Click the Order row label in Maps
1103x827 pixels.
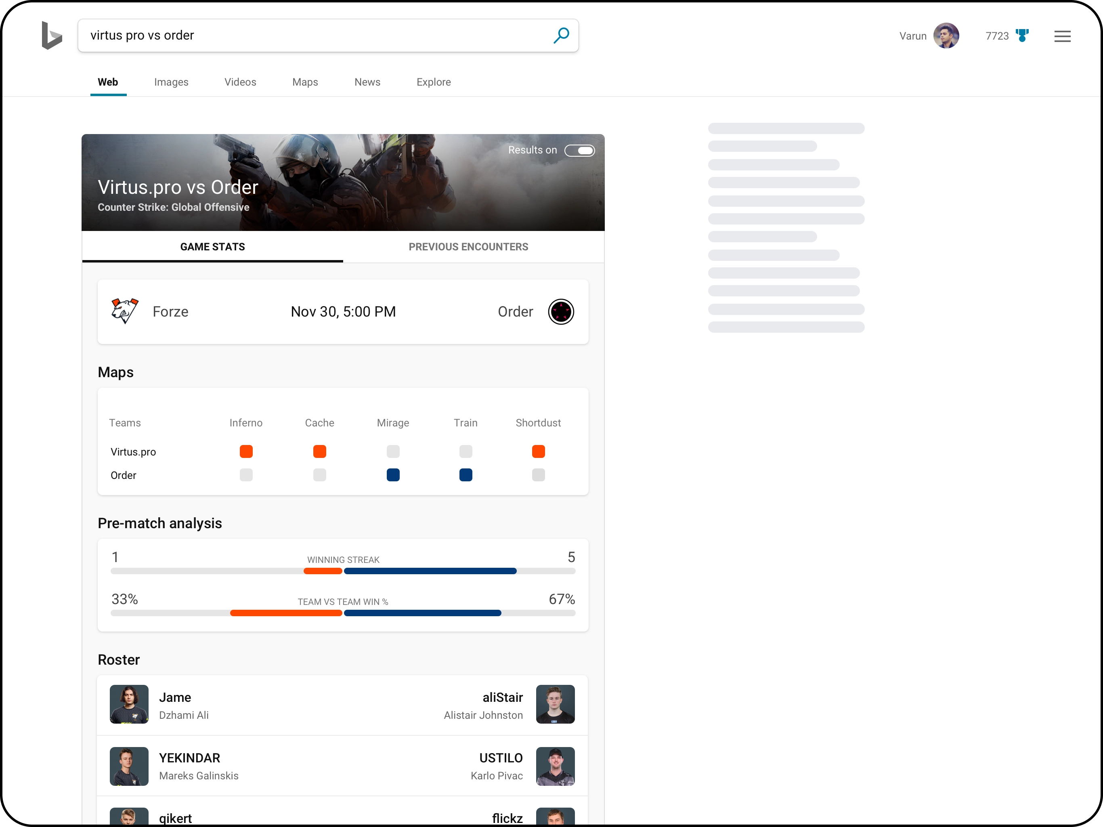coord(123,475)
